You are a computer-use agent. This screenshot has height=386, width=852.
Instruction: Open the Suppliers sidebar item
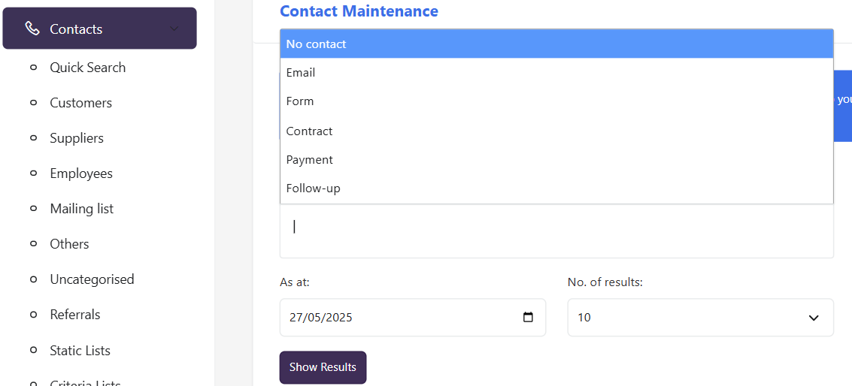tap(77, 138)
